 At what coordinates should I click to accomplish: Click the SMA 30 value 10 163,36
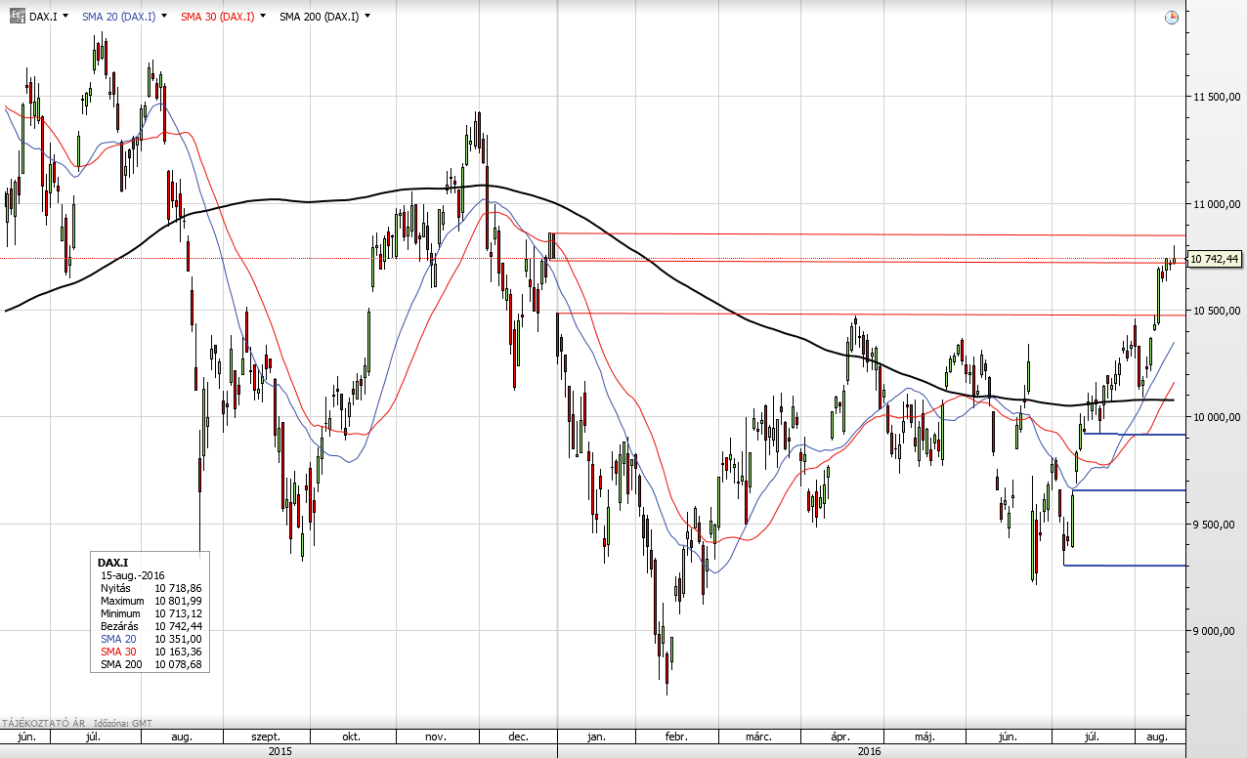point(178,652)
